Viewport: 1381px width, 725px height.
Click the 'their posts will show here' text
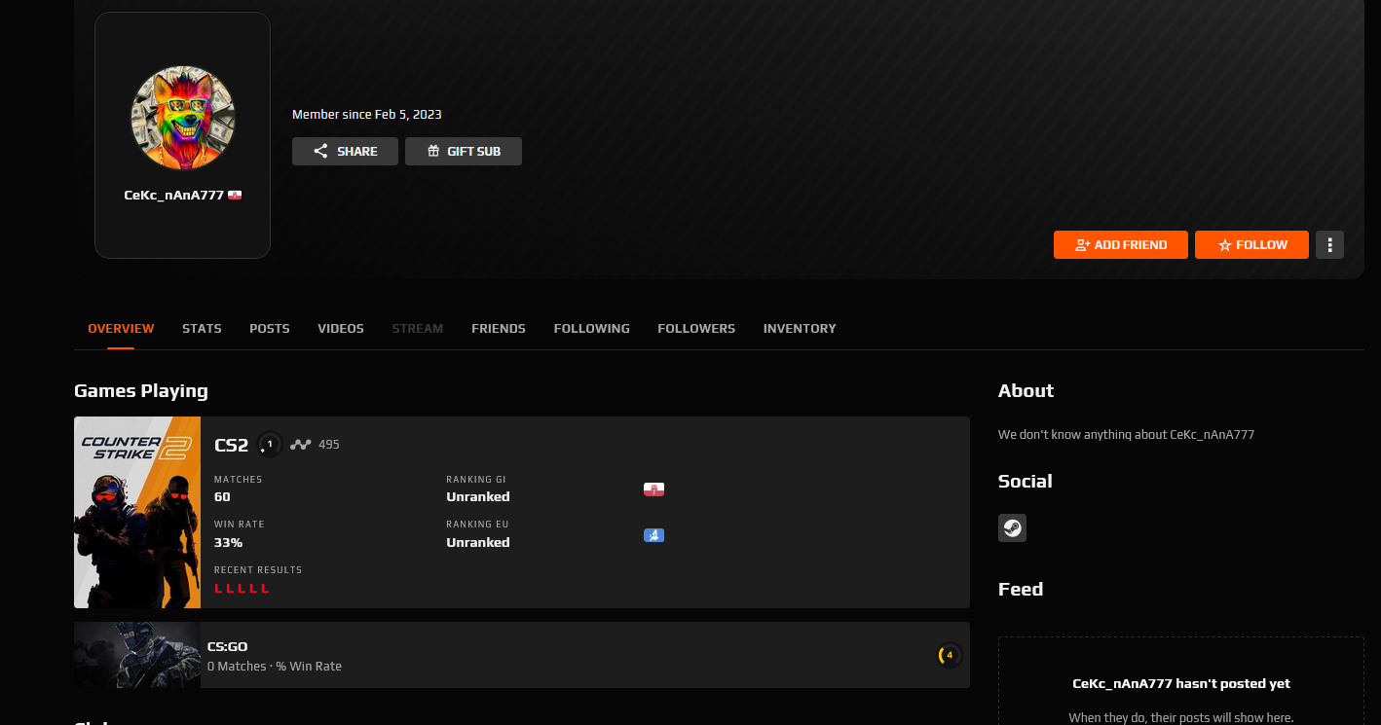coord(1181,718)
